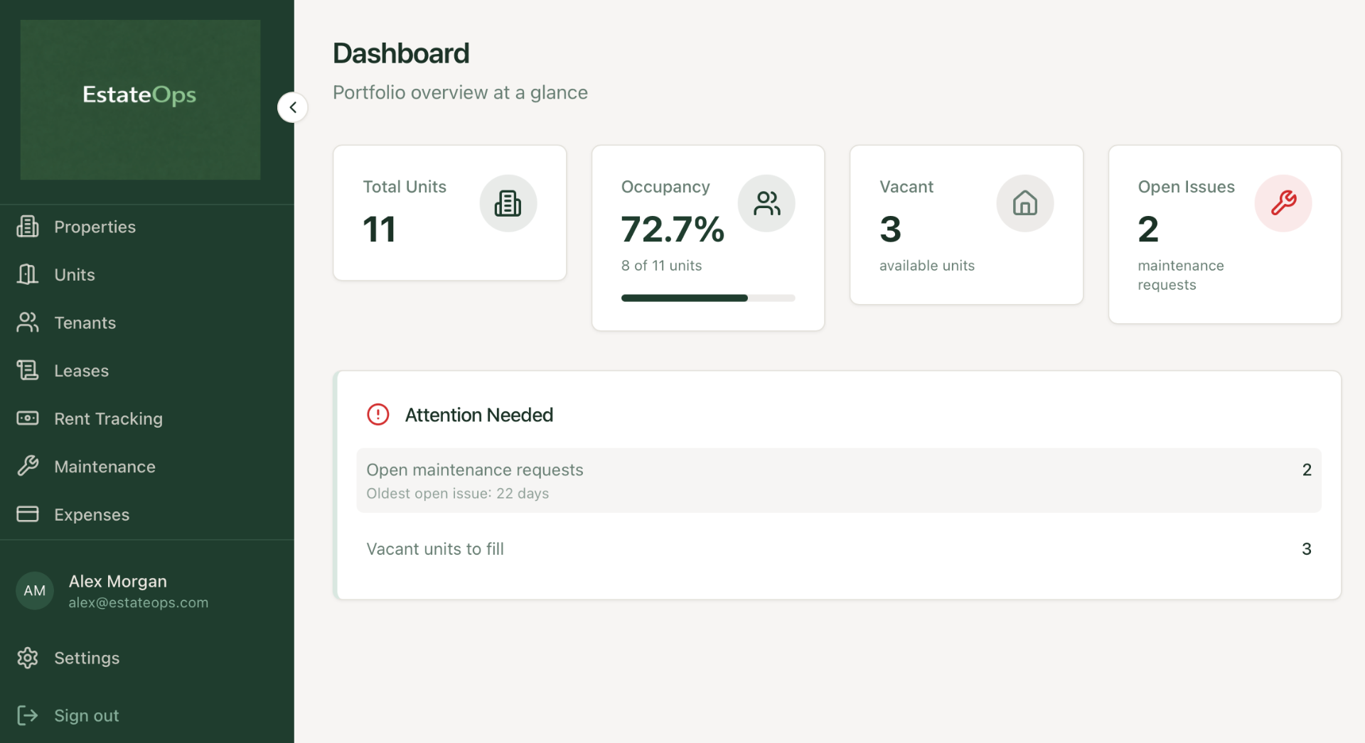The width and height of the screenshot is (1365, 743).
Task: Open the Vacant units to fill row
Action: [x=839, y=548]
